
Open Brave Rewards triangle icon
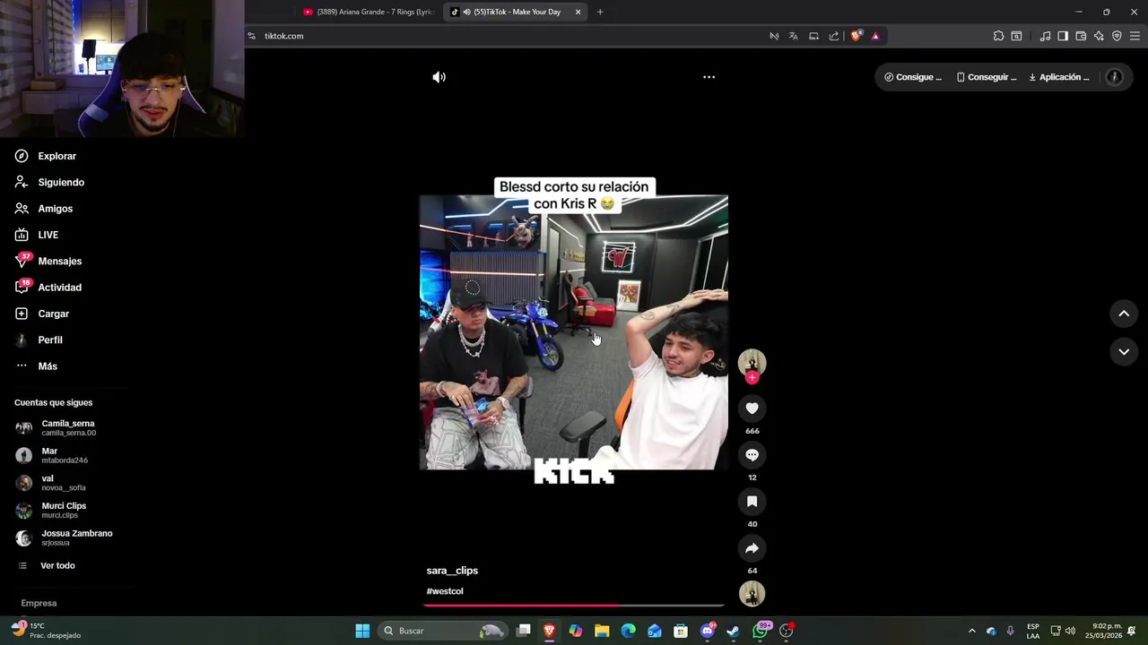coord(875,36)
